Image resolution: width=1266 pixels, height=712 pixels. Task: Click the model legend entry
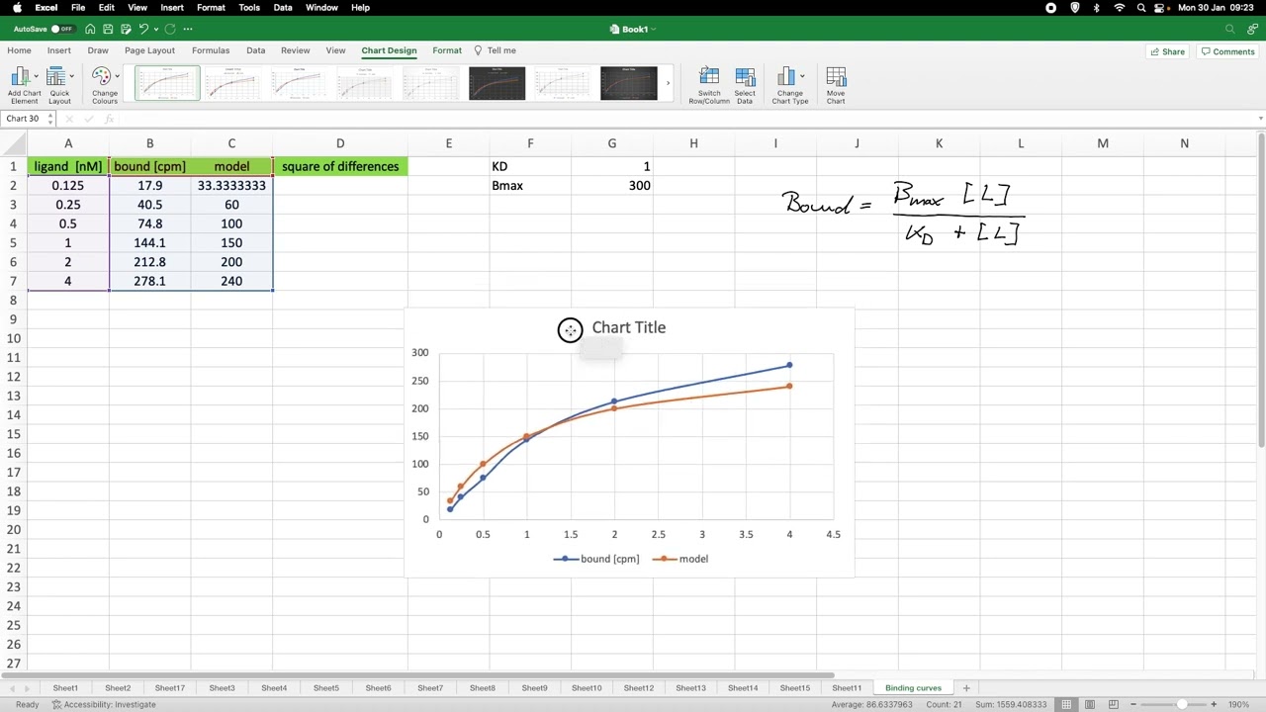pyautogui.click(x=680, y=559)
